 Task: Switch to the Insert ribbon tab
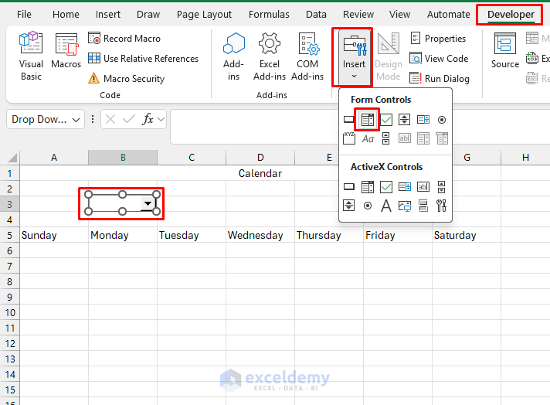pyautogui.click(x=107, y=15)
